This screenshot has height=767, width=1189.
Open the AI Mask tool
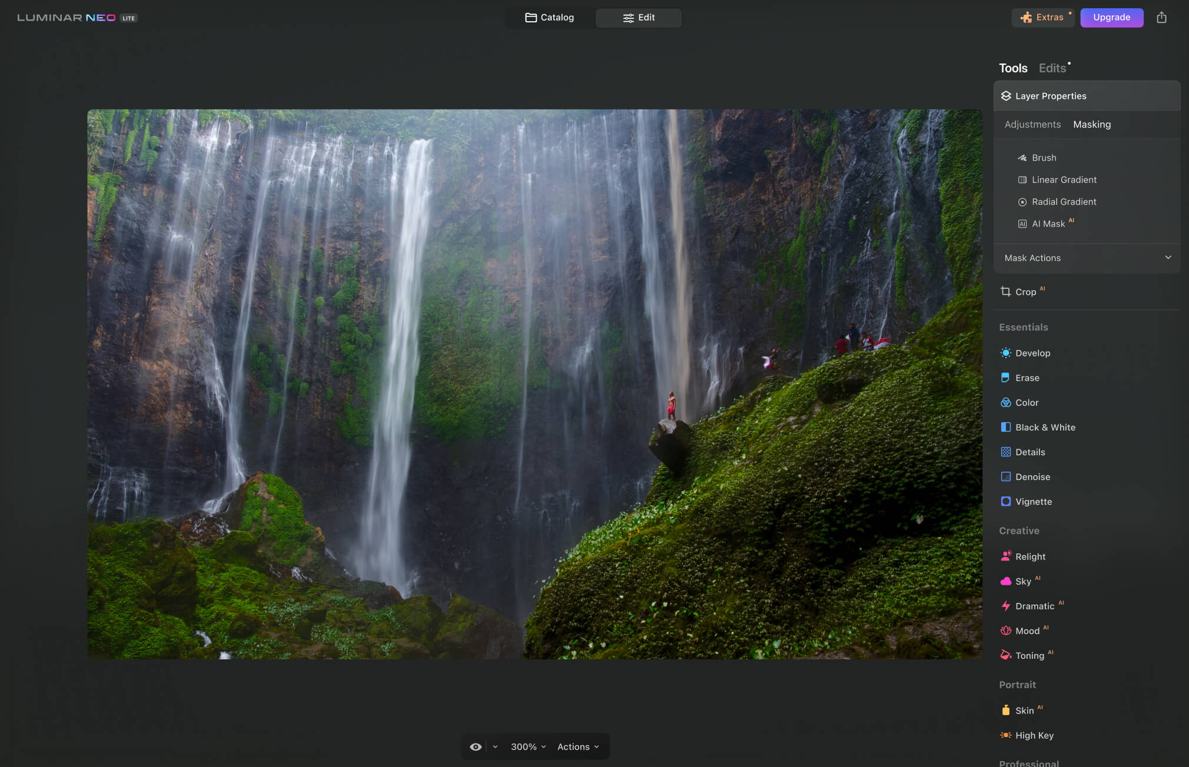[1048, 224]
